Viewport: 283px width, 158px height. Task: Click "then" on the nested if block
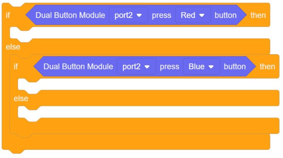[x=267, y=67]
